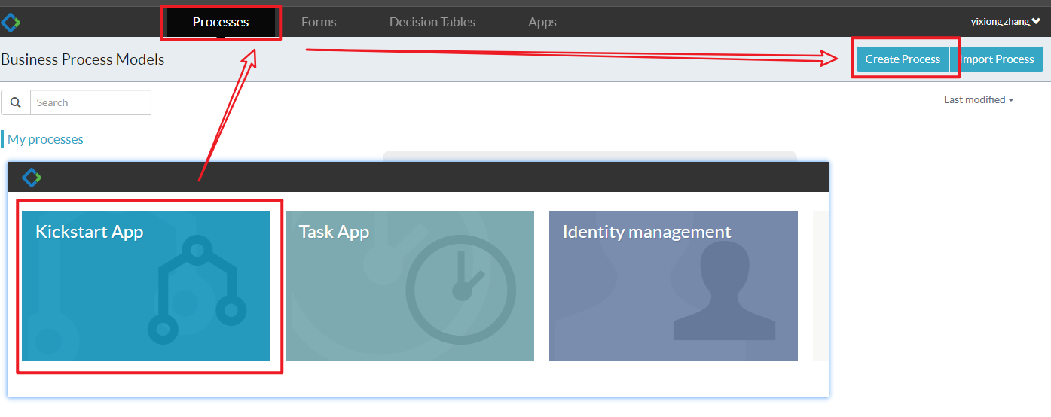This screenshot has height=417, width=1051.
Task: Click the workflow diagram icon in Kickstart tile
Action: click(197, 290)
